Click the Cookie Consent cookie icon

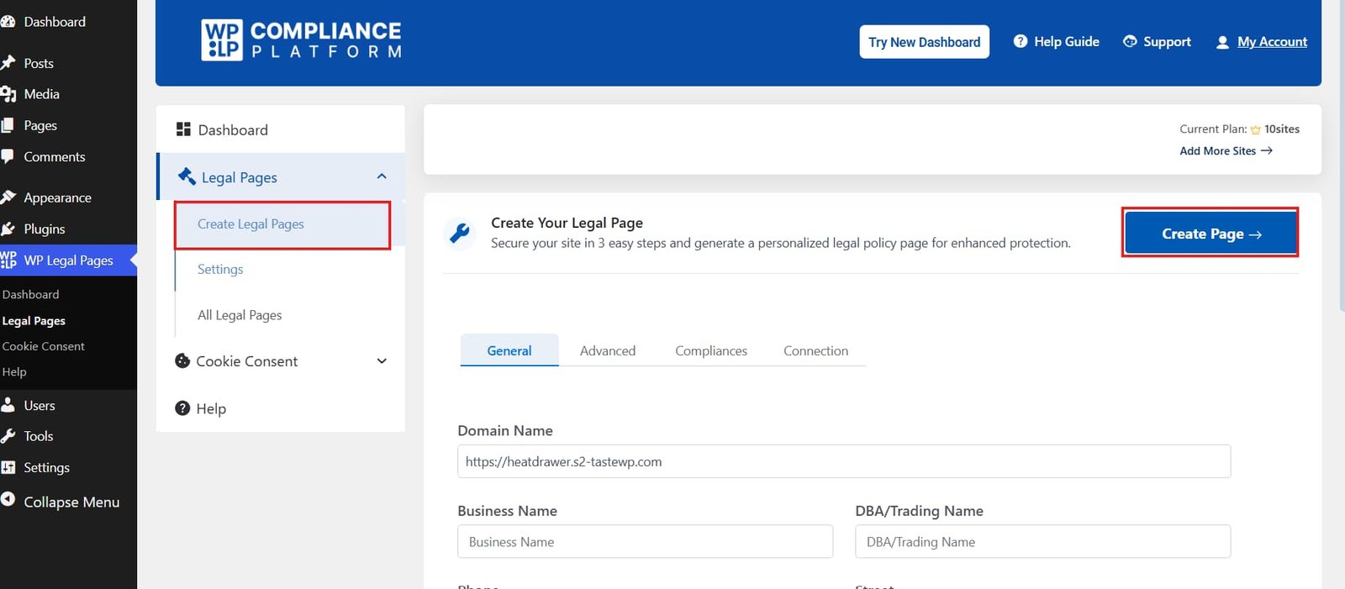tap(182, 360)
